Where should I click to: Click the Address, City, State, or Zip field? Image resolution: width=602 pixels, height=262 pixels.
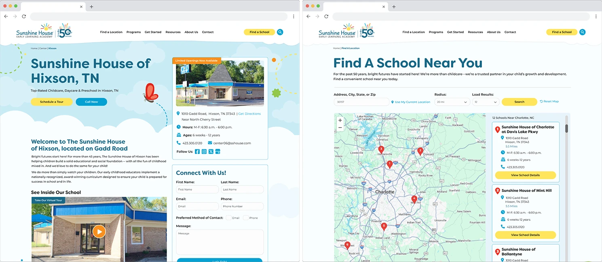[361, 102]
